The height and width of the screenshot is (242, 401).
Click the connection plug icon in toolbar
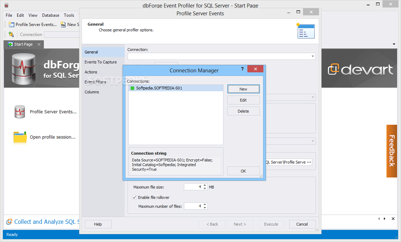(11, 34)
